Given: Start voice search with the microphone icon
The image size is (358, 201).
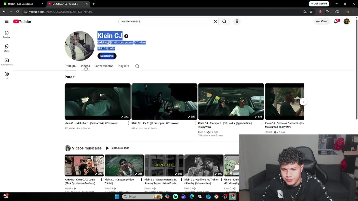Looking at the screenshot, I should (x=237, y=21).
